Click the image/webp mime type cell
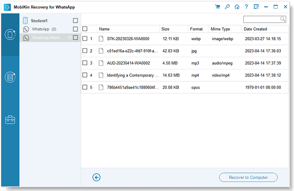This screenshot has height=191, width=294. coord(222,39)
